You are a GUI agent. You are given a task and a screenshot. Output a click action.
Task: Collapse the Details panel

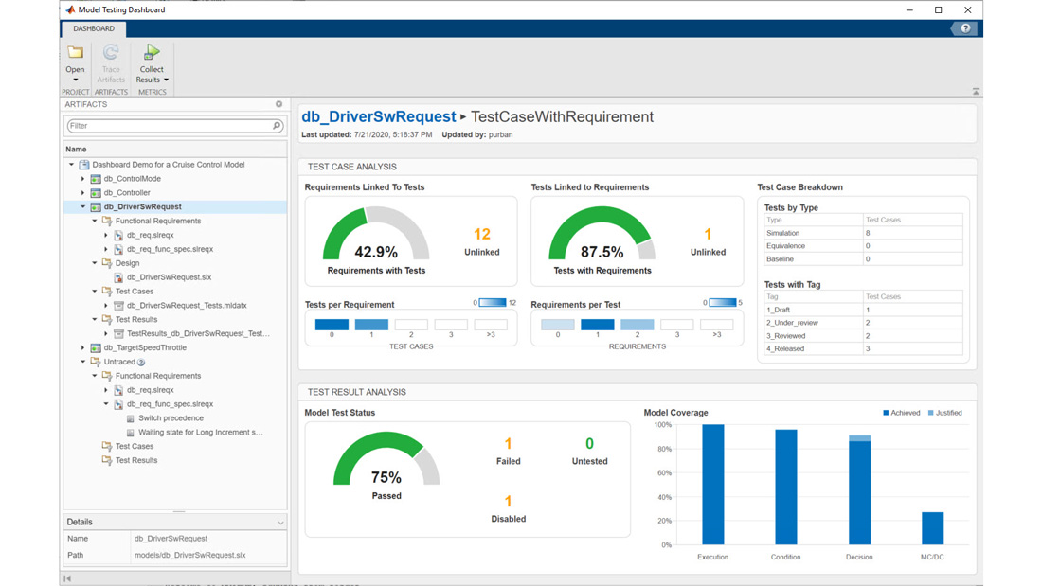coord(280,523)
